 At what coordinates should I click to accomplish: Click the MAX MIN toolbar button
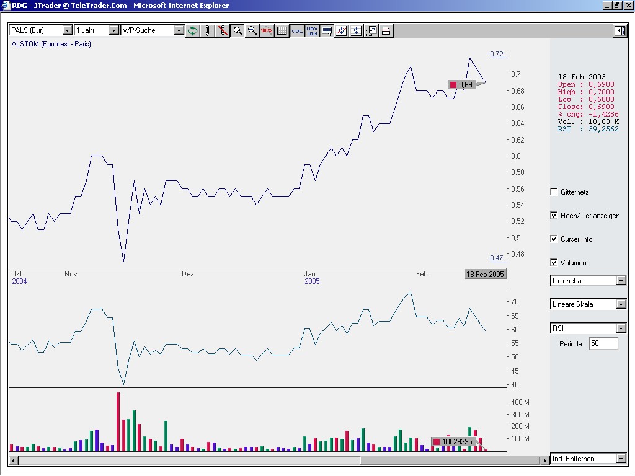coord(312,30)
